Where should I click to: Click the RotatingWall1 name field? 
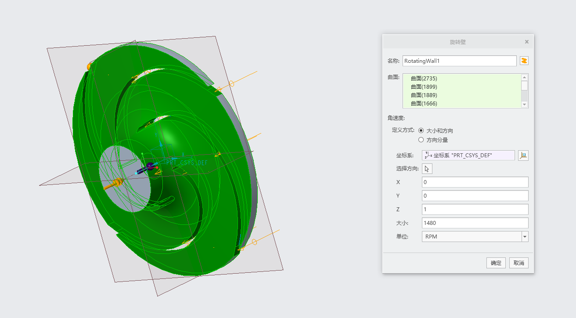[x=459, y=61]
